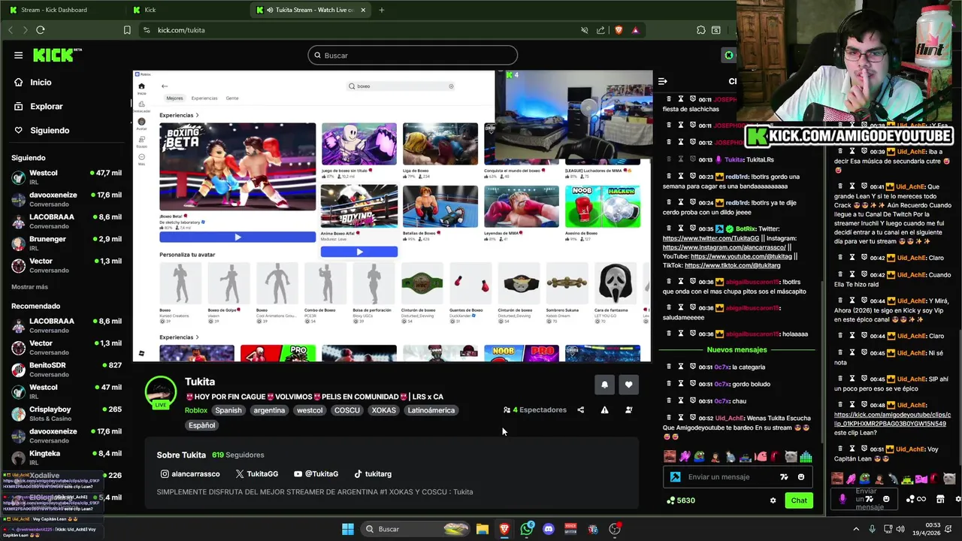Click the 4 Espectadores viewer count
The width and height of the screenshot is (962, 541).
[535, 410]
